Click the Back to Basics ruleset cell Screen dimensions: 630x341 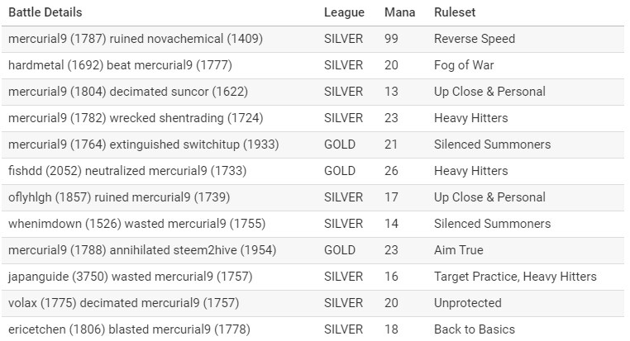475,329
